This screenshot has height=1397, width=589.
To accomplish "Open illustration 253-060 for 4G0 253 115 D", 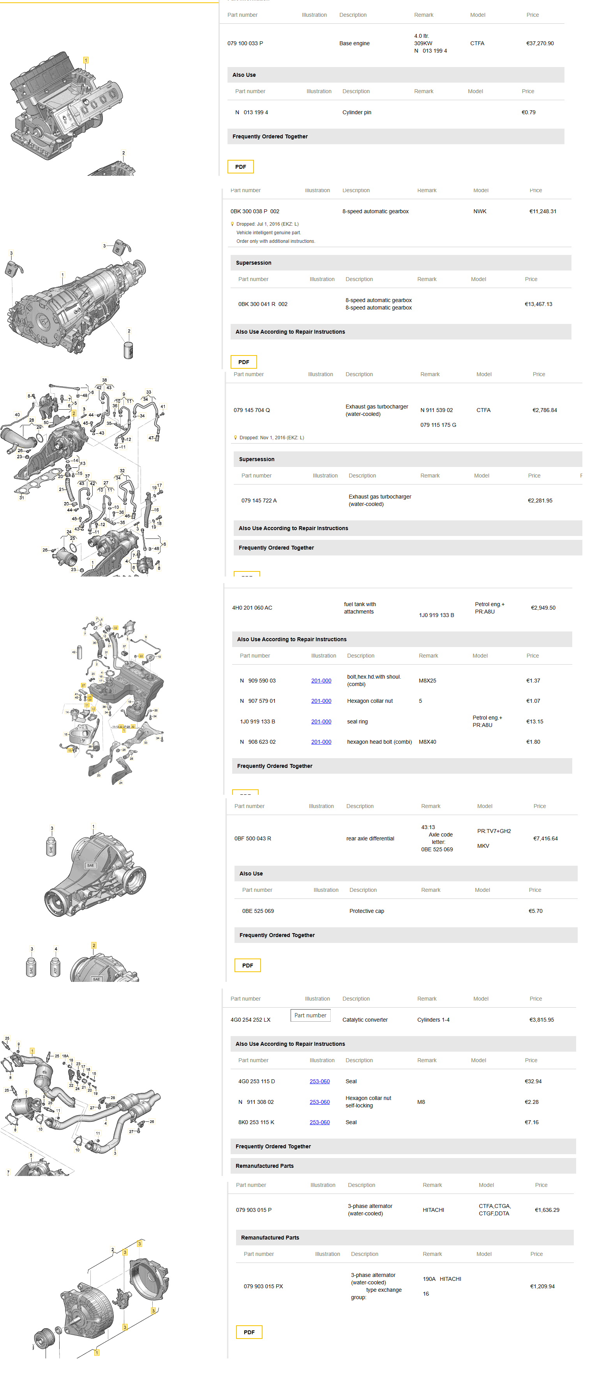I will [320, 1081].
